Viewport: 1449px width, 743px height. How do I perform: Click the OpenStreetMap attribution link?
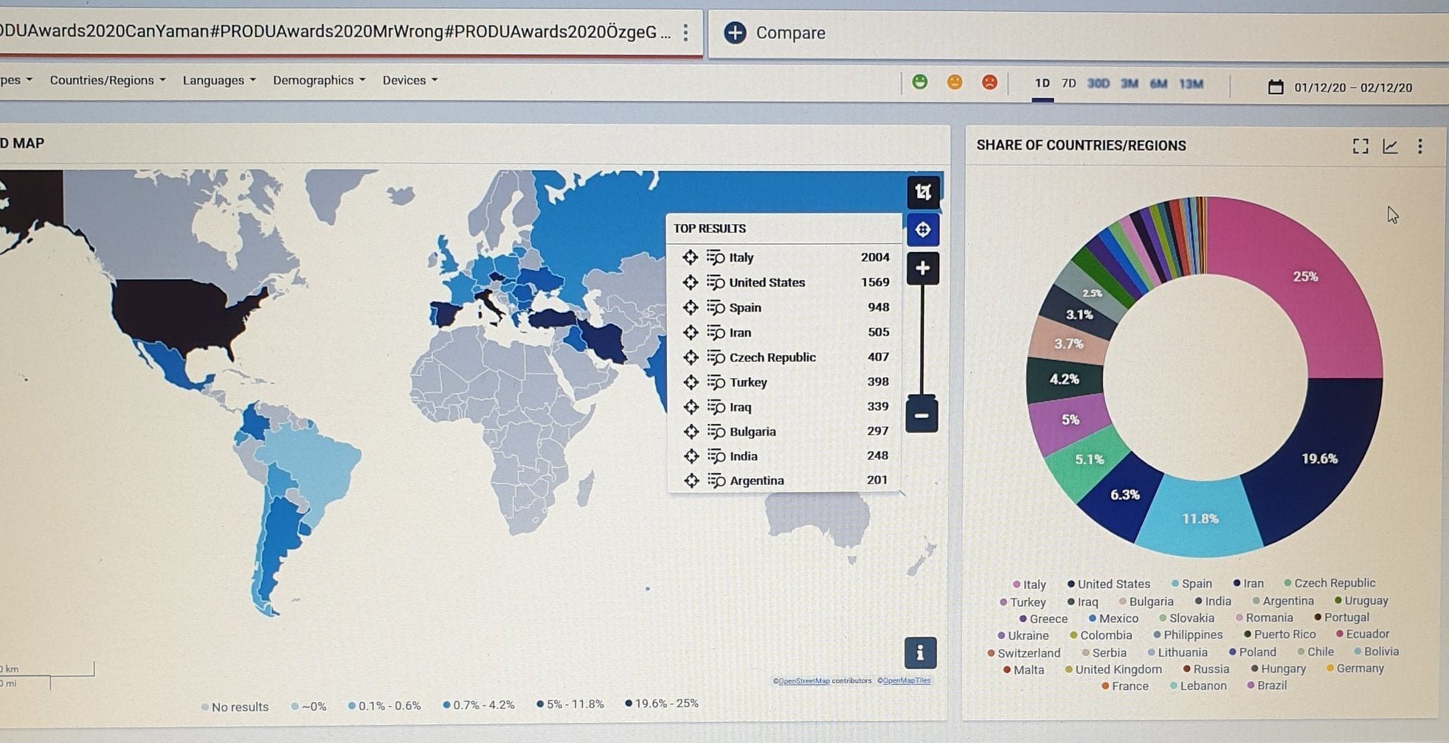tap(803, 680)
